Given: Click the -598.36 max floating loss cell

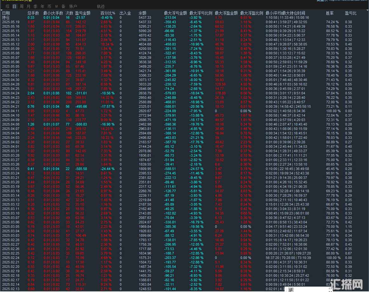Looking at the screenshot, I should (x=170, y=124).
